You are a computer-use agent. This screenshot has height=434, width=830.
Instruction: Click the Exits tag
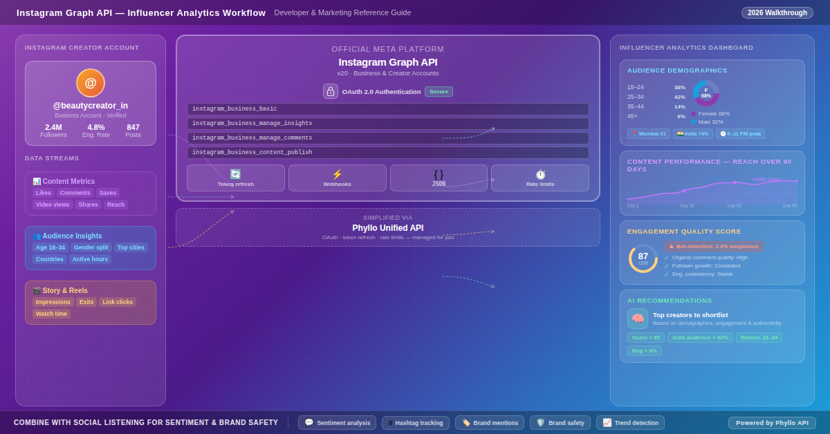coord(86,302)
